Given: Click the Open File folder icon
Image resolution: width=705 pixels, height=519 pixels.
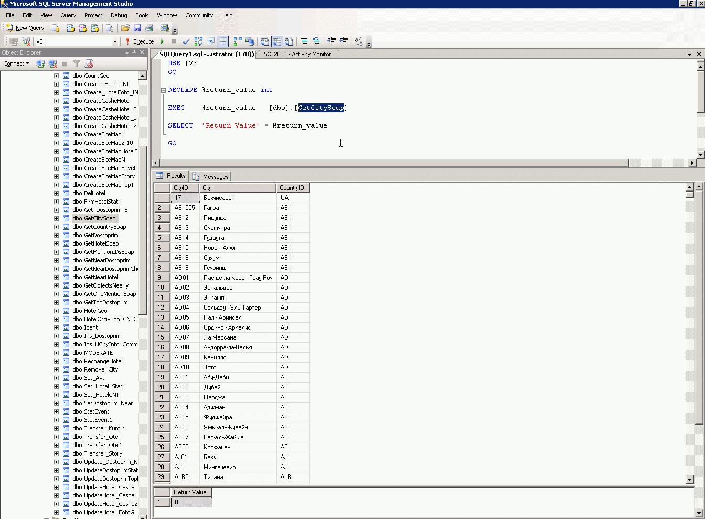Looking at the screenshot, I should coord(125,28).
